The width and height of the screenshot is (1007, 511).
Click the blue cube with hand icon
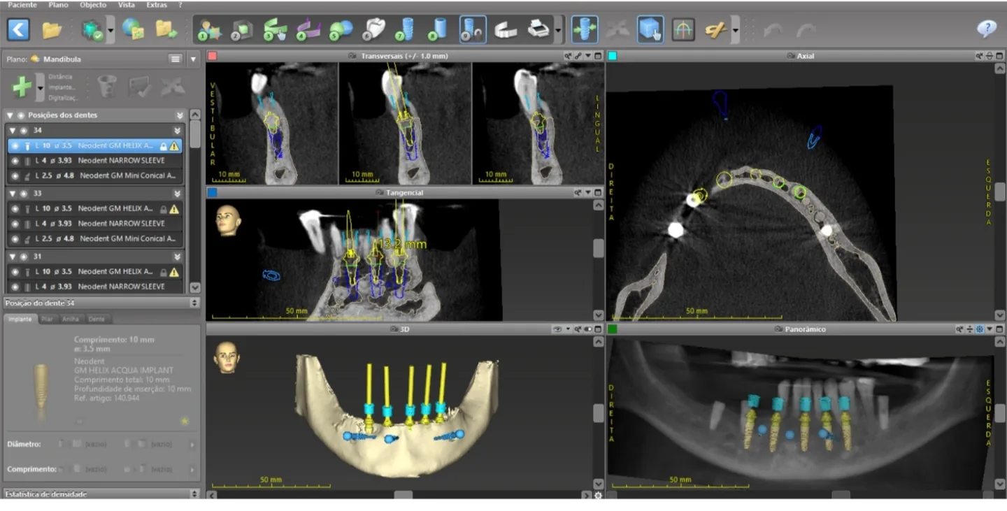[x=650, y=29]
